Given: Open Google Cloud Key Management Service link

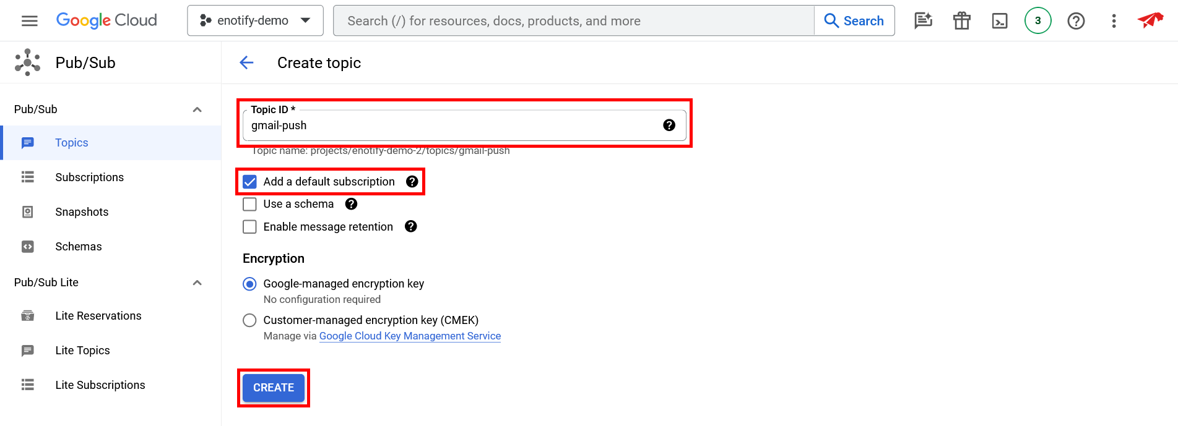Looking at the screenshot, I should (x=410, y=336).
